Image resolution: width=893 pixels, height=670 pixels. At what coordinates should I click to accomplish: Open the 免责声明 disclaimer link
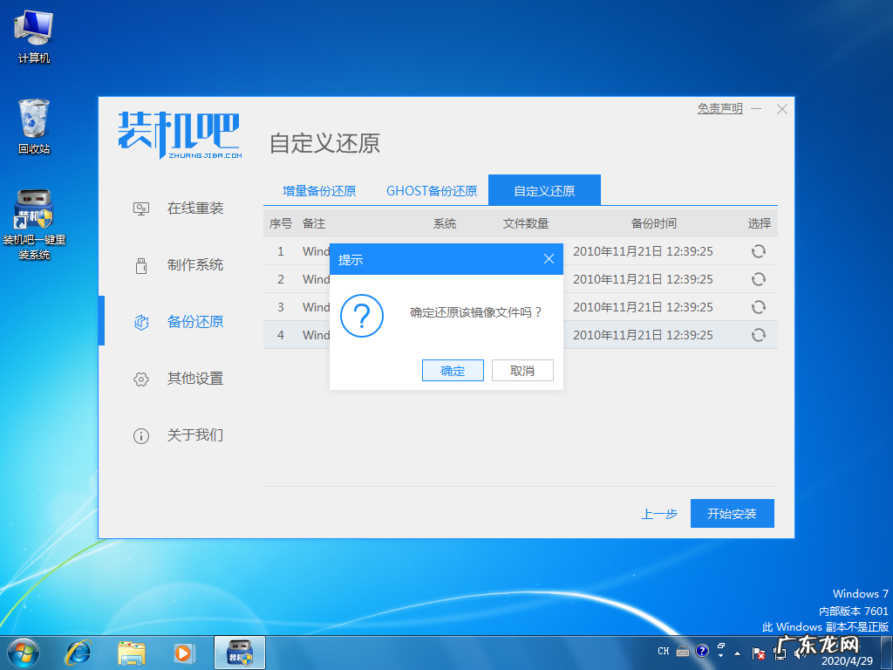point(719,108)
